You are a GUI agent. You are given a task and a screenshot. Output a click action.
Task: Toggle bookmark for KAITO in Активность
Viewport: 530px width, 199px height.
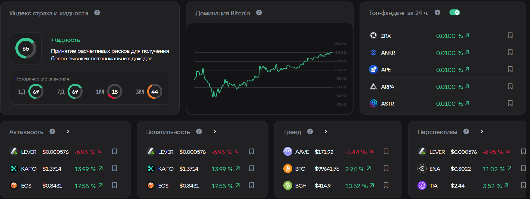115,169
